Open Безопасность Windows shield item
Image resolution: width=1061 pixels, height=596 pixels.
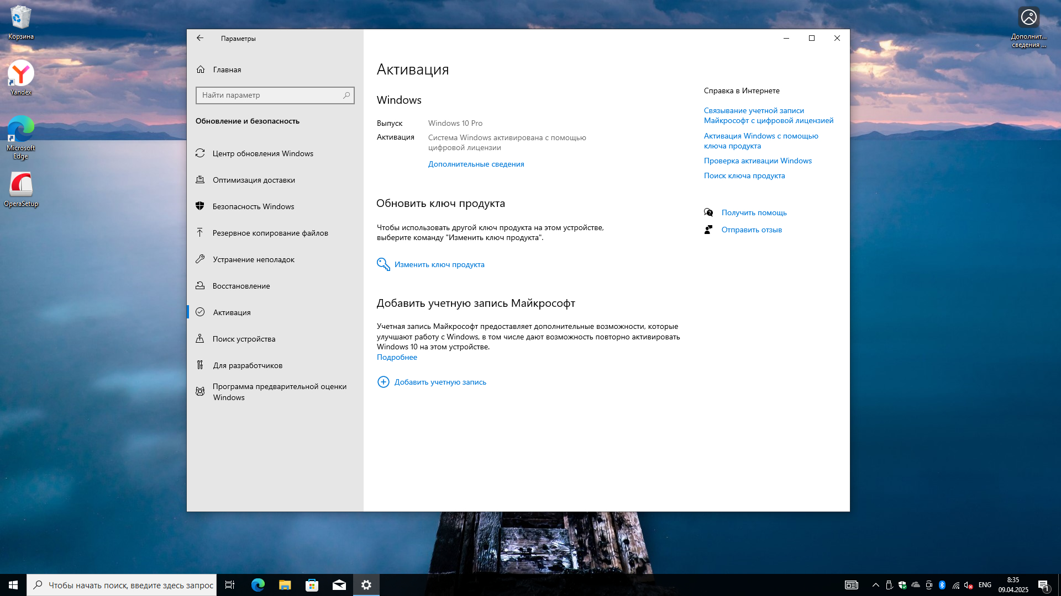coord(253,206)
